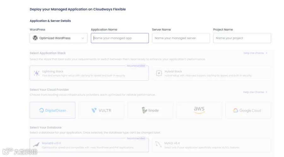Click the MariaDB seal icon
Image resolution: width=284 pixels, height=157 pixels.
pyautogui.click(x=36, y=144)
